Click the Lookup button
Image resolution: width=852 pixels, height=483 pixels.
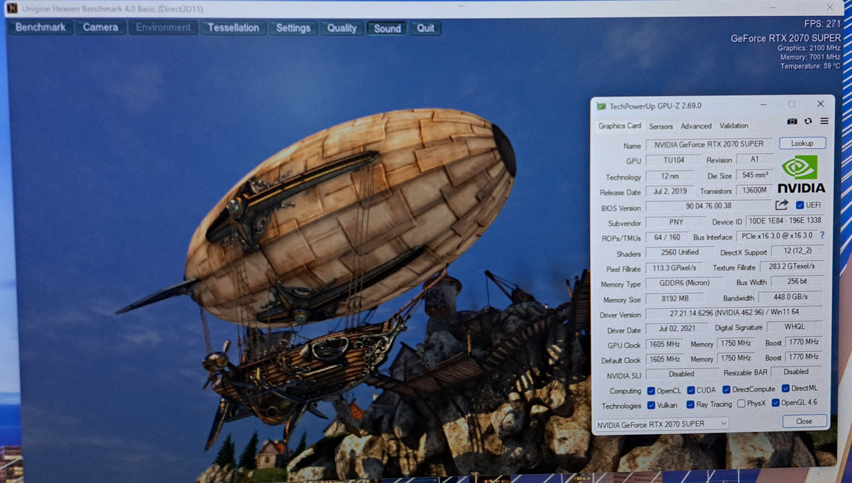(x=802, y=143)
